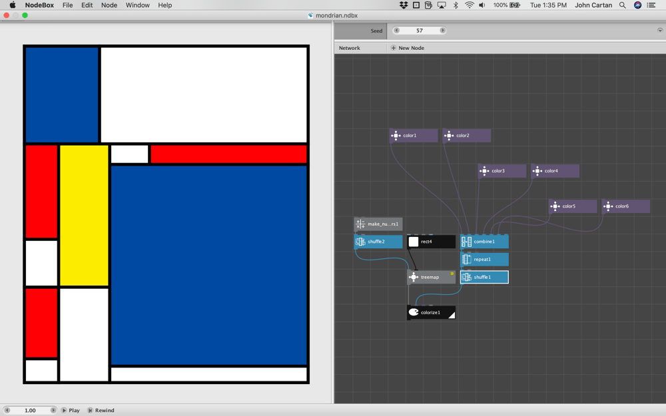
Task: Open Notification Center icon
Action: tap(651, 5)
